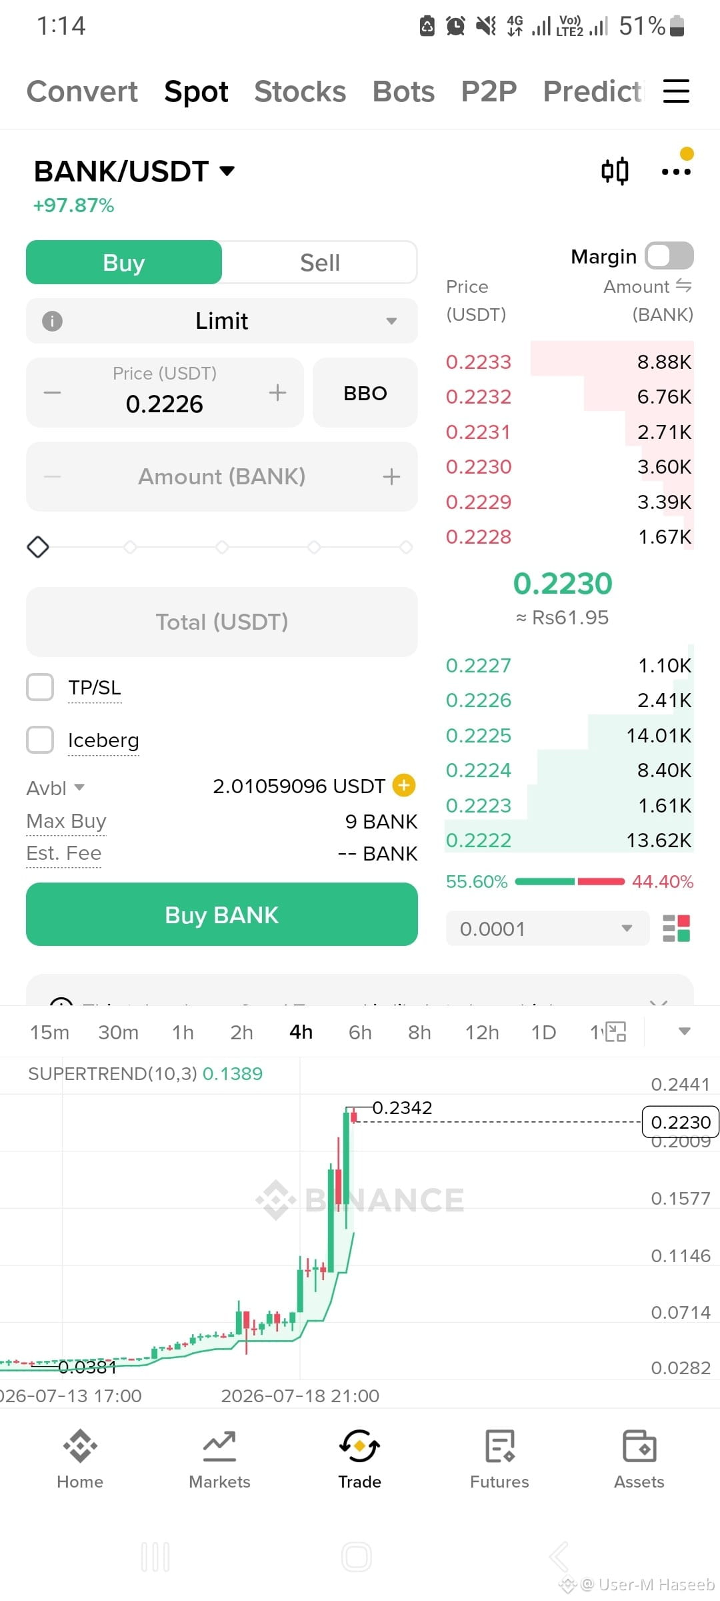This screenshot has height=1601, width=720.
Task: Check the Iceberg option
Action: tap(40, 740)
